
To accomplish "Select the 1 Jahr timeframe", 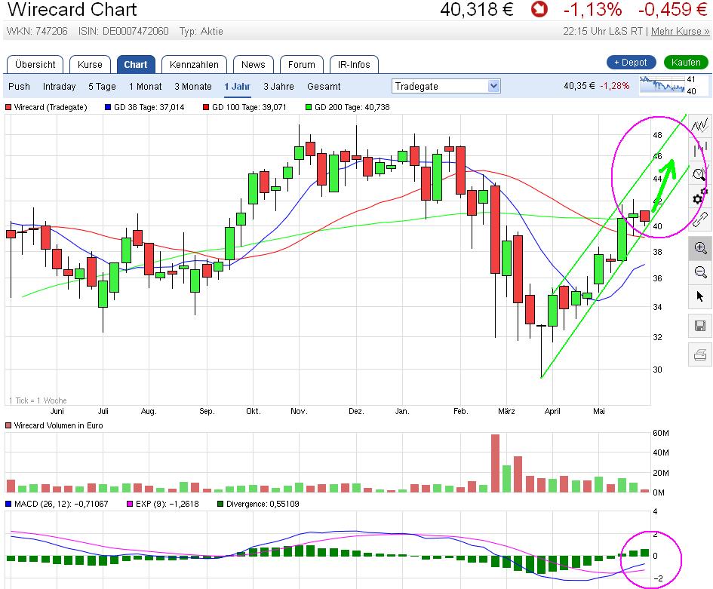I will (x=237, y=86).
